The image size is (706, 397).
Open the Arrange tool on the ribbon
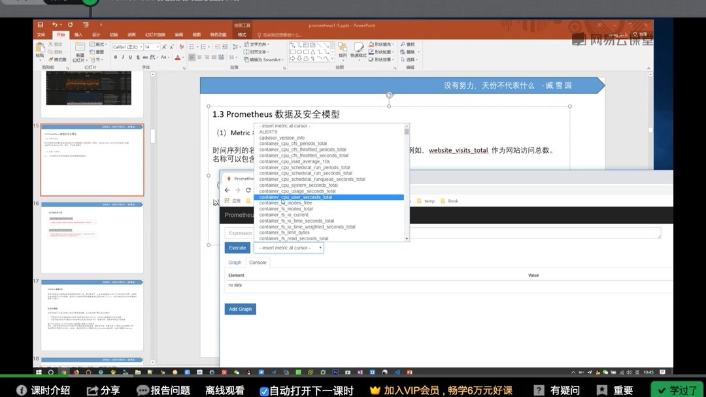[x=343, y=49]
